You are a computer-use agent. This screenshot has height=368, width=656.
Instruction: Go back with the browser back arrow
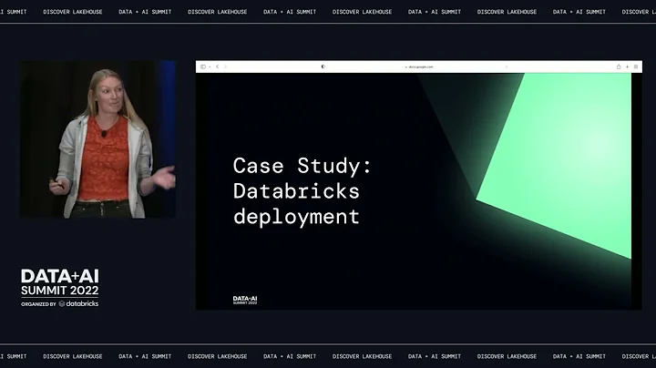coord(217,66)
